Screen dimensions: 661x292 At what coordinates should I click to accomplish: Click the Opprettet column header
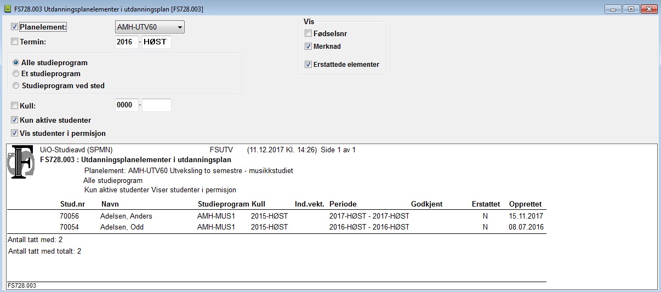525,204
